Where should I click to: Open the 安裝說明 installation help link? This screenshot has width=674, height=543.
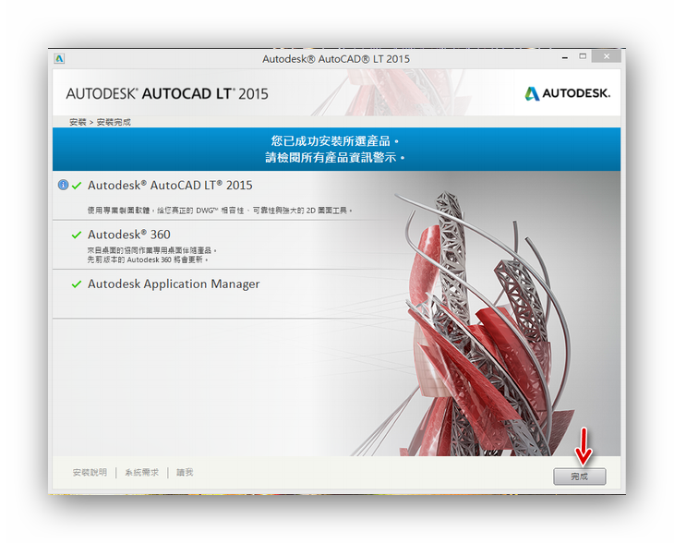click(90, 472)
